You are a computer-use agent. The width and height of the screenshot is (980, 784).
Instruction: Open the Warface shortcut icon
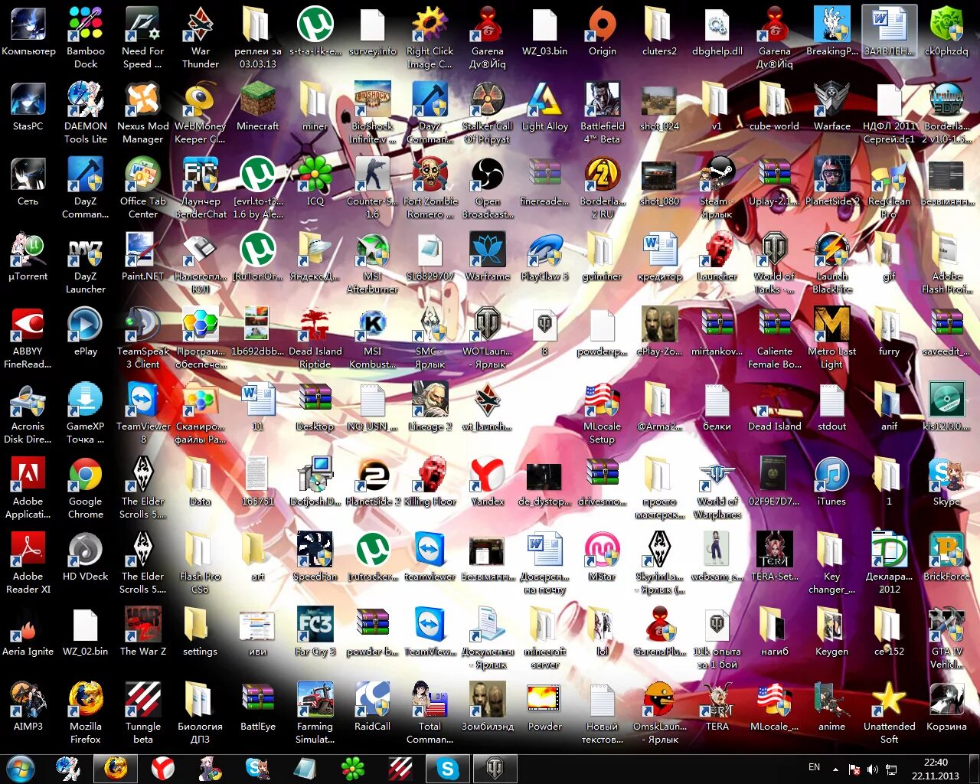tap(832, 106)
